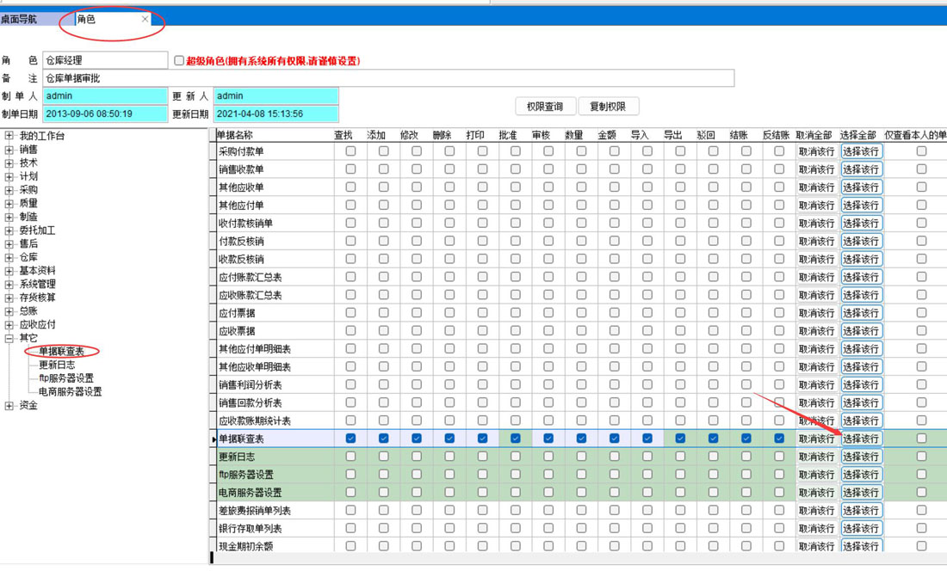Click 选择该行 for the 单据联查表 row
The image size is (947, 571).
coord(861,439)
